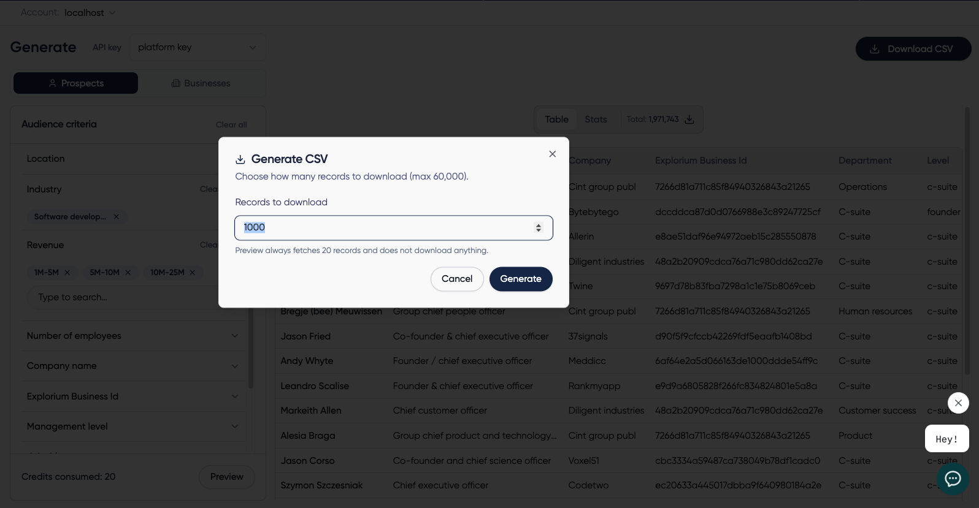
Task: Click the Voxel51 company cell
Action: pos(583,461)
